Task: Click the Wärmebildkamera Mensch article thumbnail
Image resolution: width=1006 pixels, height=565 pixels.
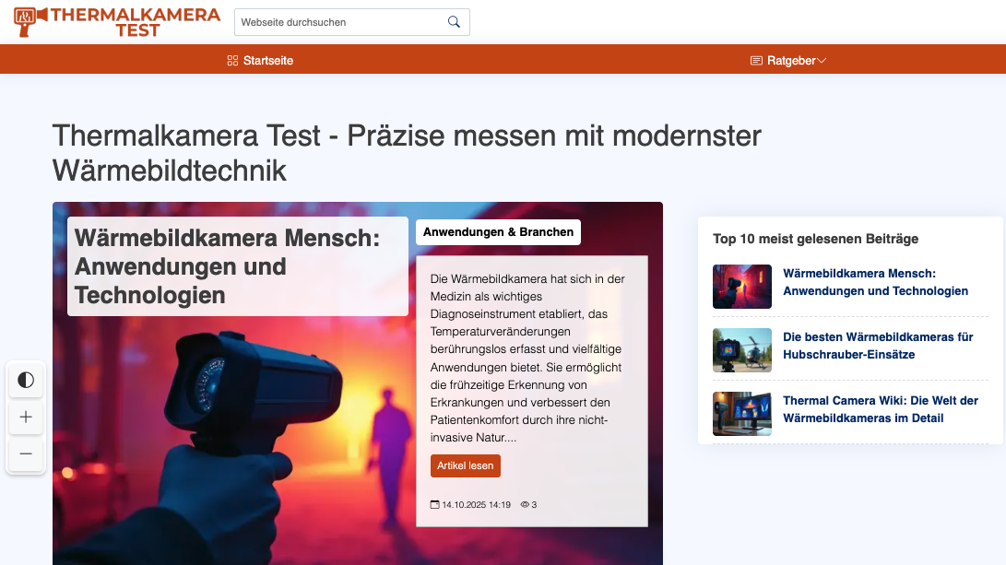Action: pyautogui.click(x=741, y=287)
